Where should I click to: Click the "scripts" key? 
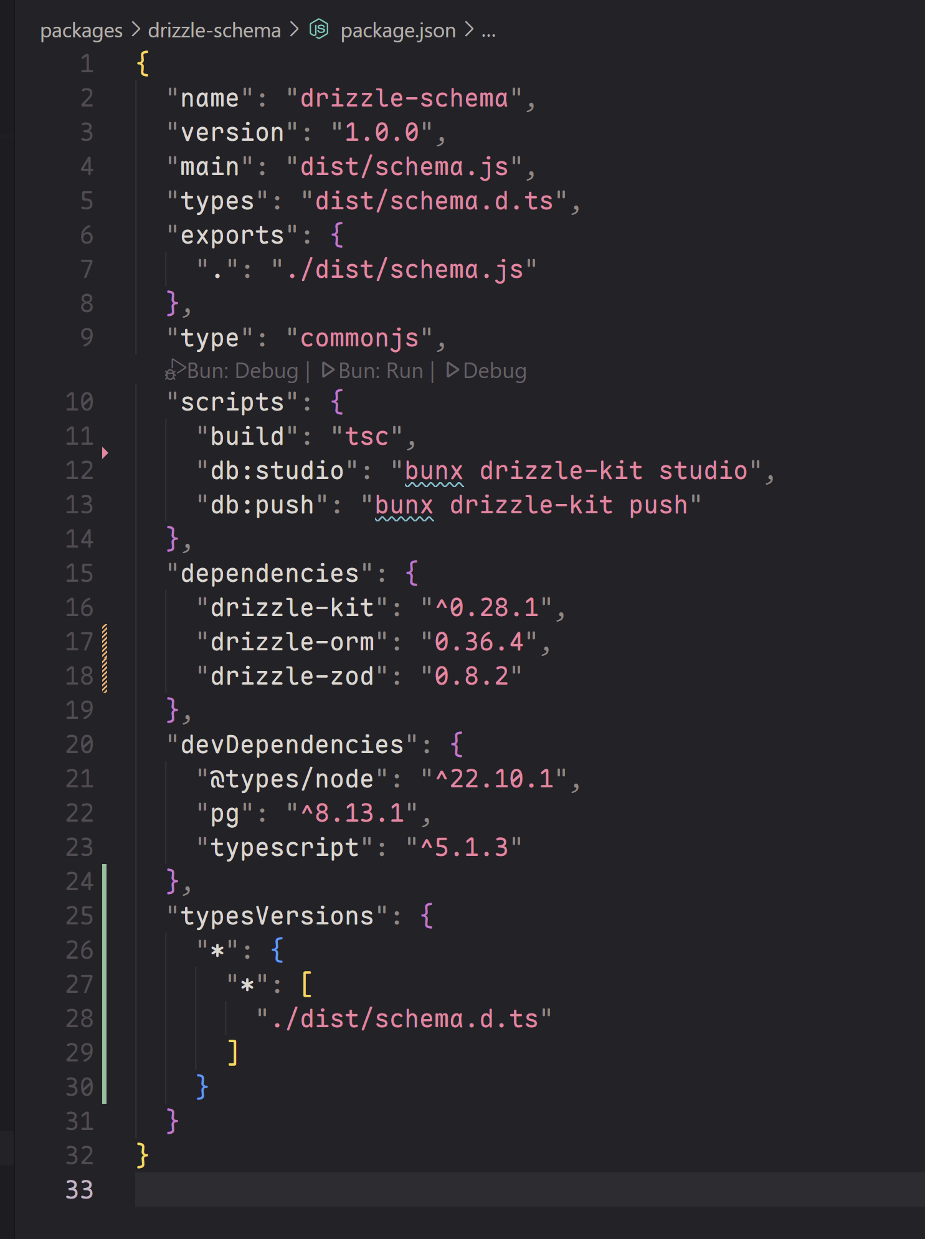pyautogui.click(x=232, y=402)
